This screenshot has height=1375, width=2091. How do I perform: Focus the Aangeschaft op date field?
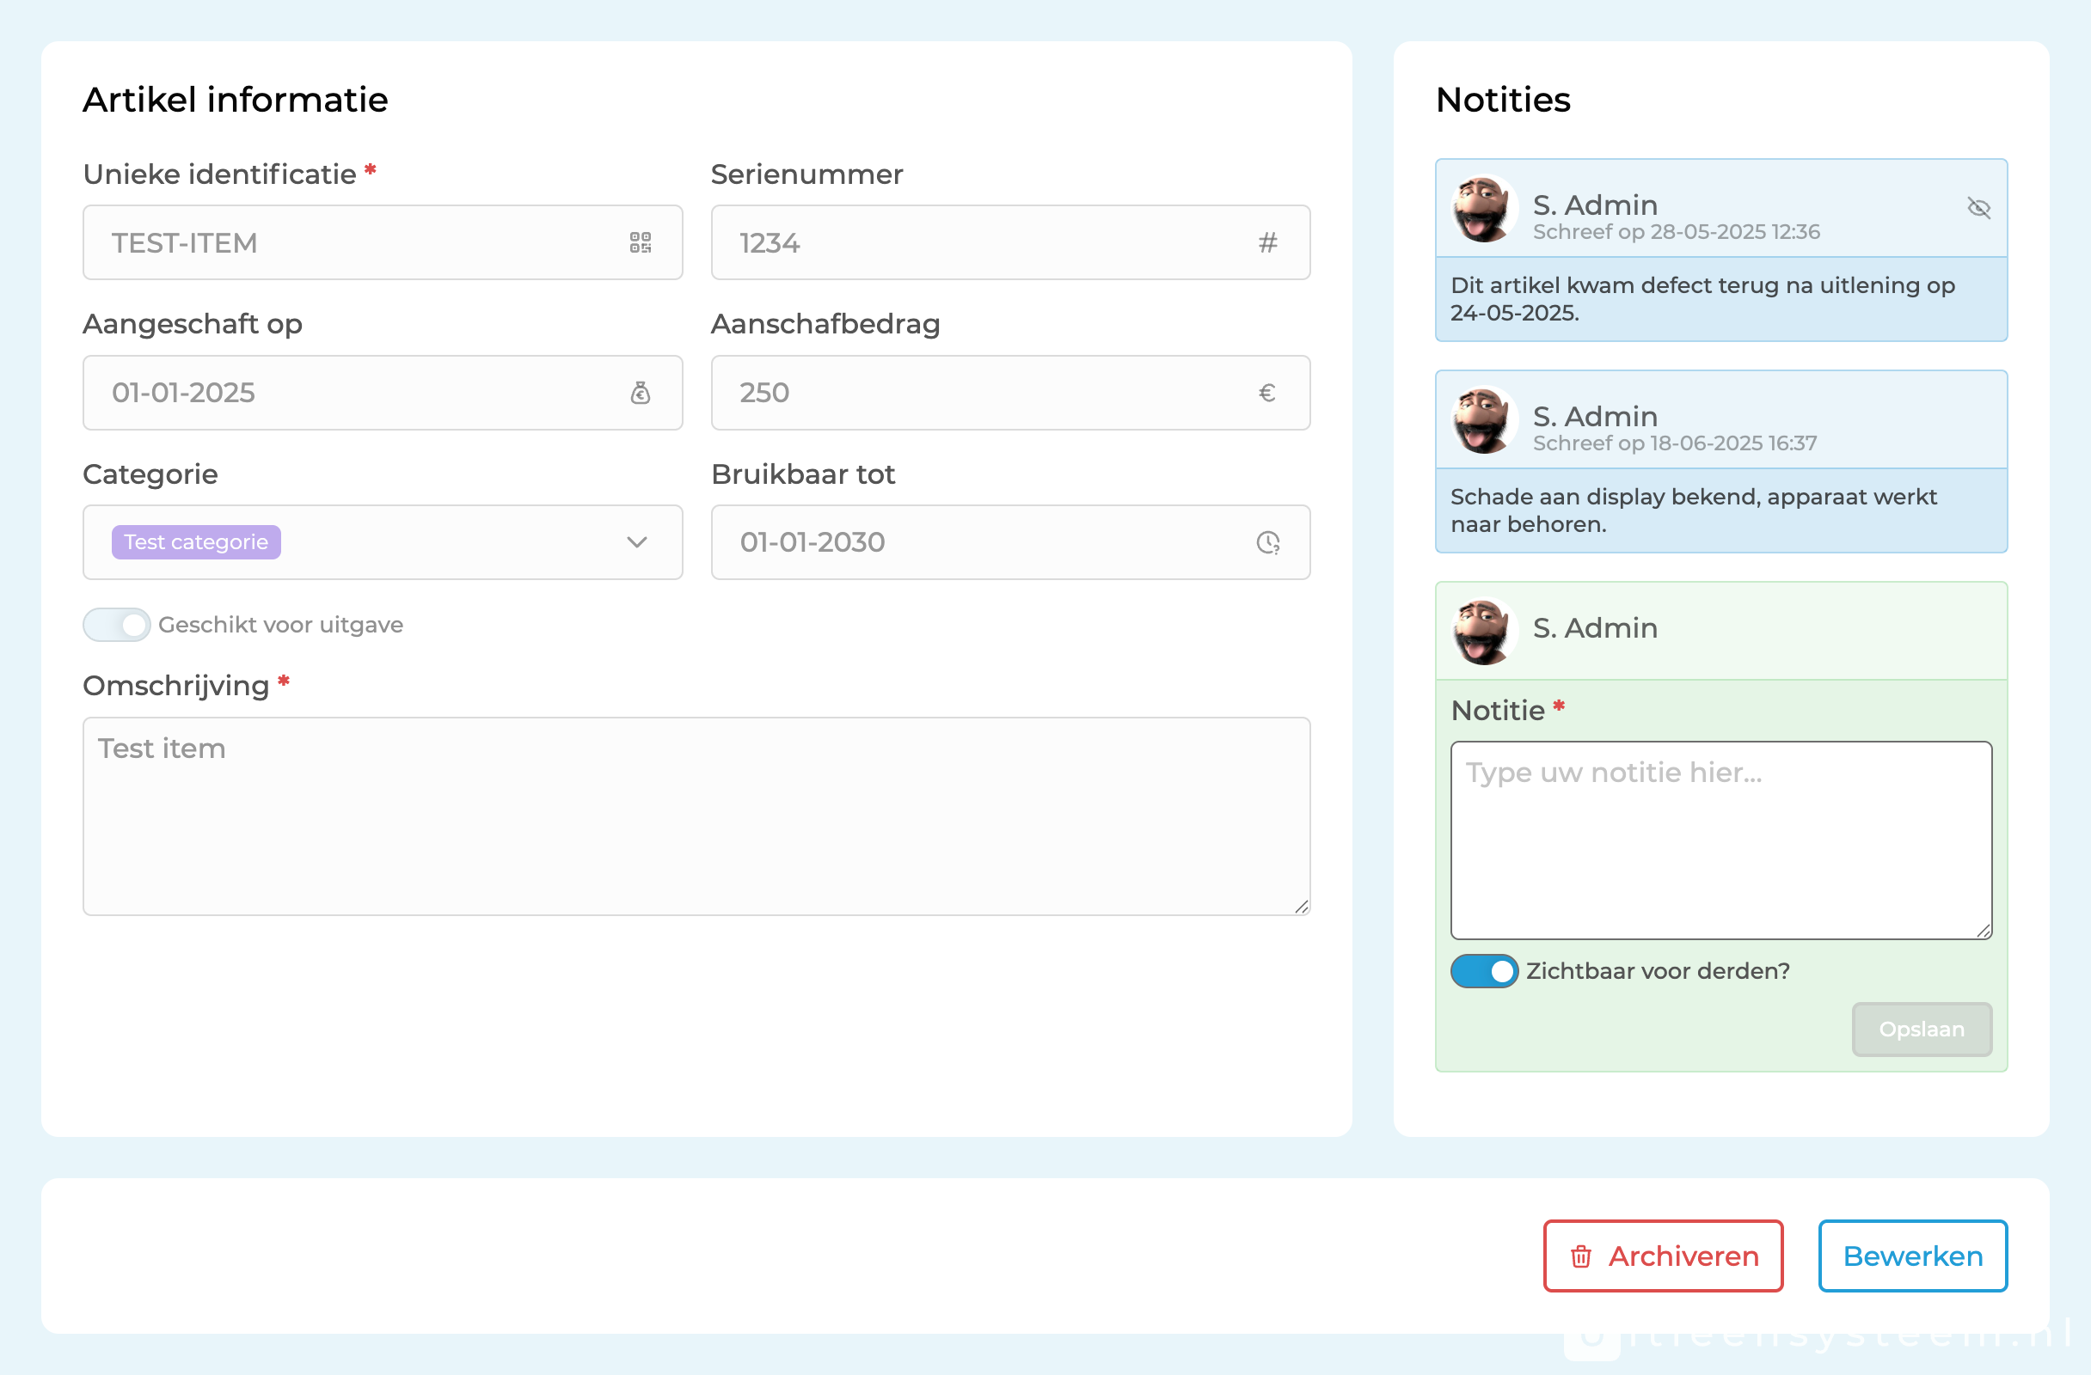click(x=383, y=393)
